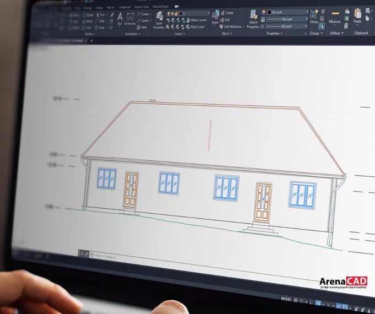Image resolution: width=375 pixels, height=314 pixels.
Task: Toggle the layer on/off lightbulb icon
Action: tap(168, 14)
